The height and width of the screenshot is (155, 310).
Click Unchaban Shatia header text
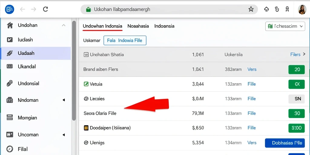point(107,55)
